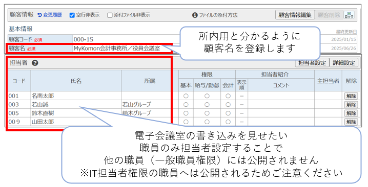
Task: Click the 顧客削除 button
Action: click(x=329, y=15)
